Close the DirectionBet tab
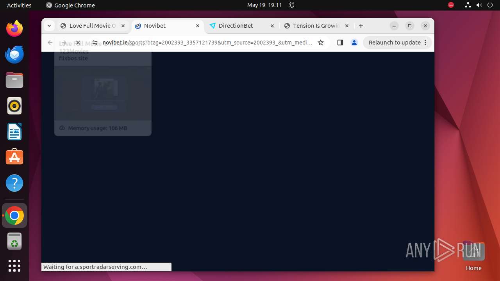The image size is (500, 281). tap(272, 26)
